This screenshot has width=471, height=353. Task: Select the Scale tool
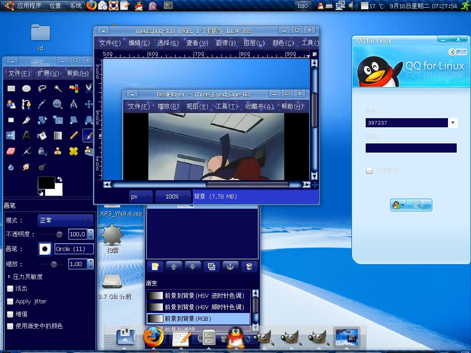point(57,120)
